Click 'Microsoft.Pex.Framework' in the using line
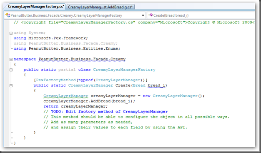Screen dimensions: 261x153 [58, 38]
